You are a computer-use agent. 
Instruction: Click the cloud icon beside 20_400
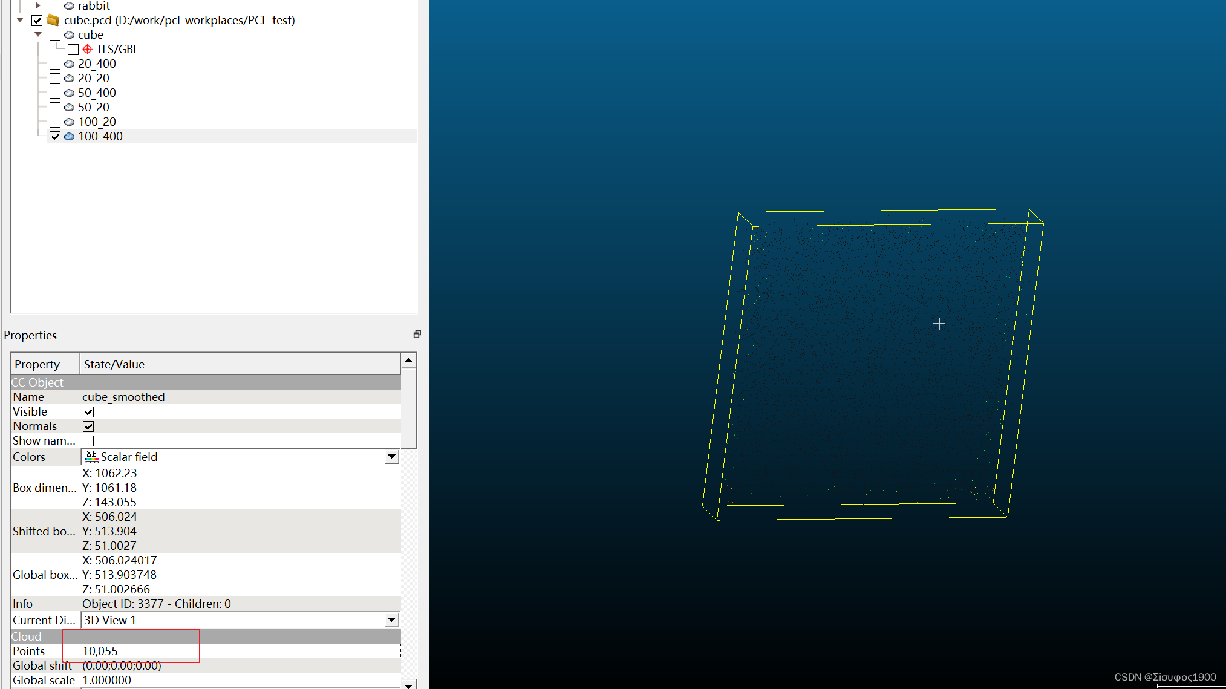click(70, 64)
